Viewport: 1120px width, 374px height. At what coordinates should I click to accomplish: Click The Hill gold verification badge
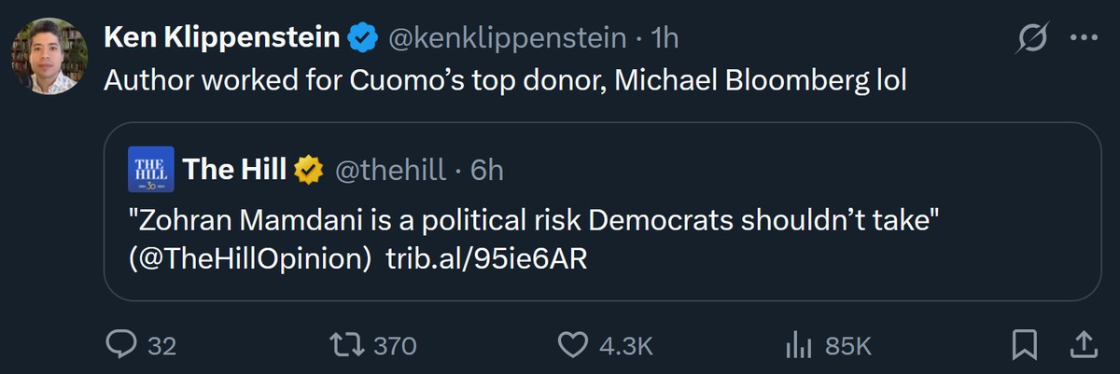309,169
